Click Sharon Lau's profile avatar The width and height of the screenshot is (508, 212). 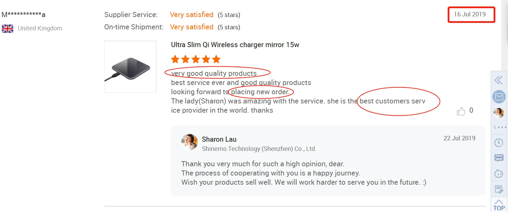pyautogui.click(x=190, y=142)
